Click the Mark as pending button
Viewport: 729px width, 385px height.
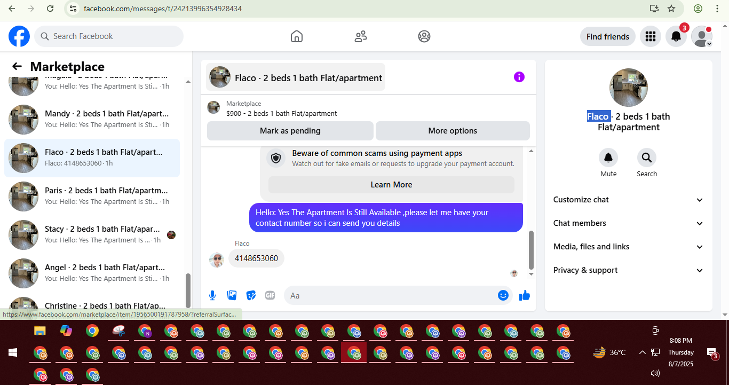[x=290, y=131]
